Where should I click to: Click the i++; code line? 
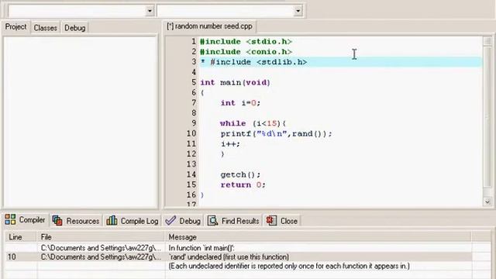(x=230, y=144)
